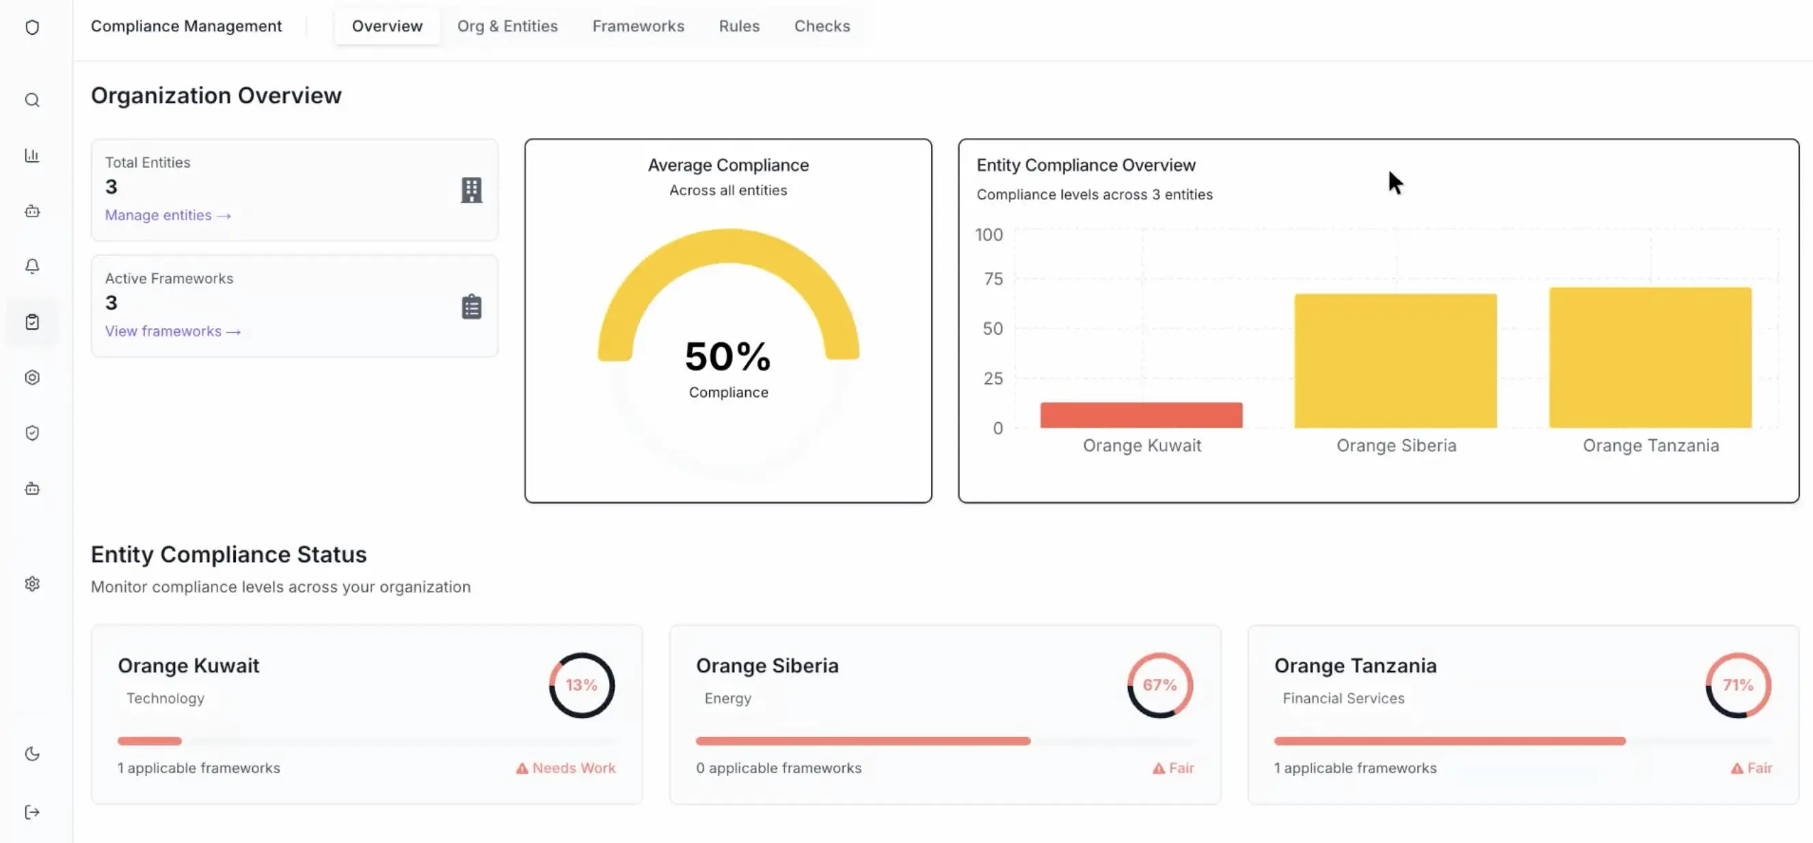
Task: Click the Manage entities link
Action: point(167,215)
